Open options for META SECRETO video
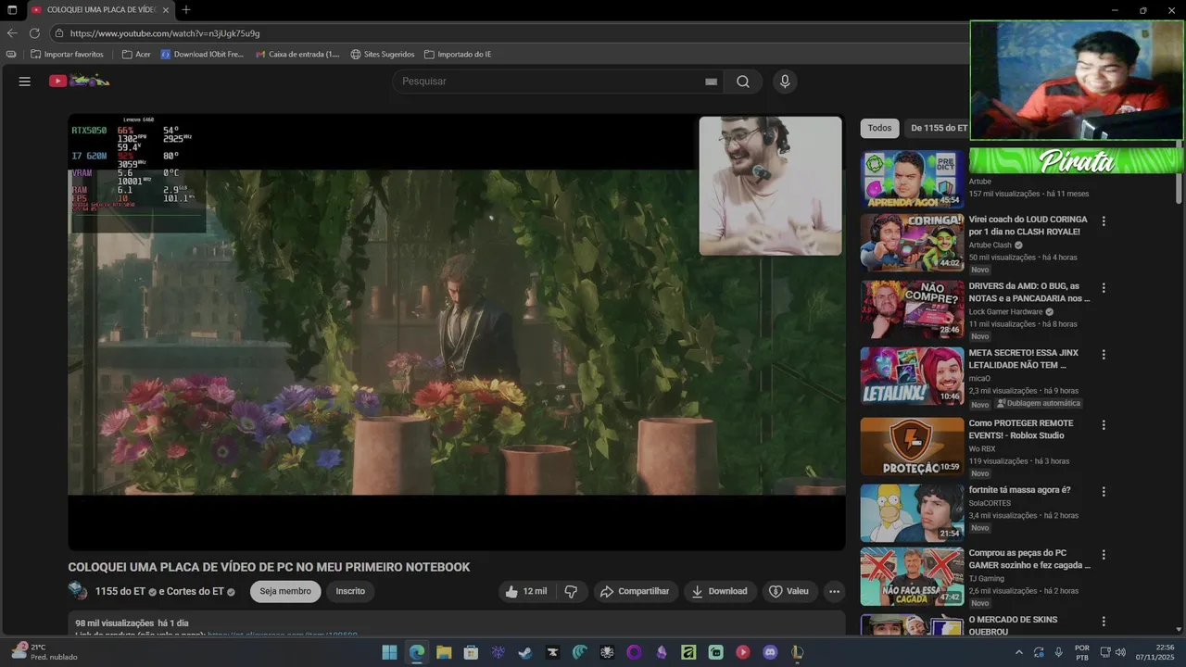The image size is (1186, 667). [x=1103, y=355]
